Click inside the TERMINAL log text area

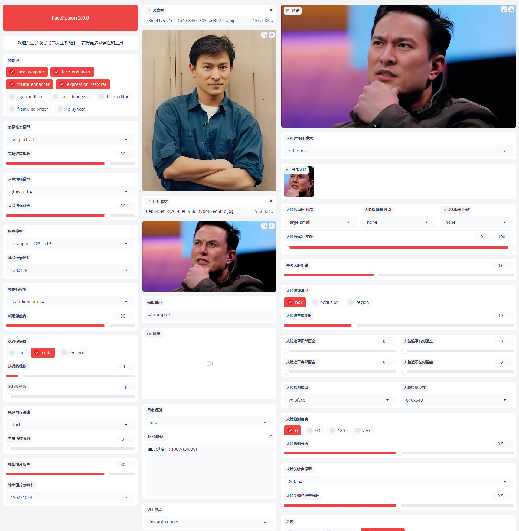[209, 470]
